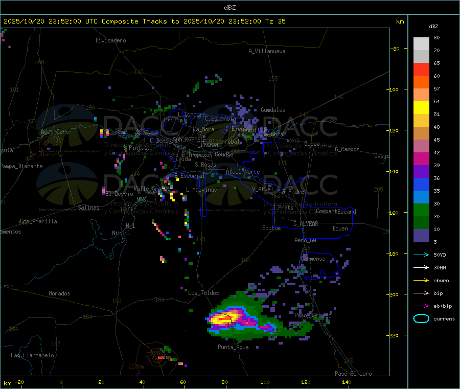Click the Morados map label

[x=59, y=293]
